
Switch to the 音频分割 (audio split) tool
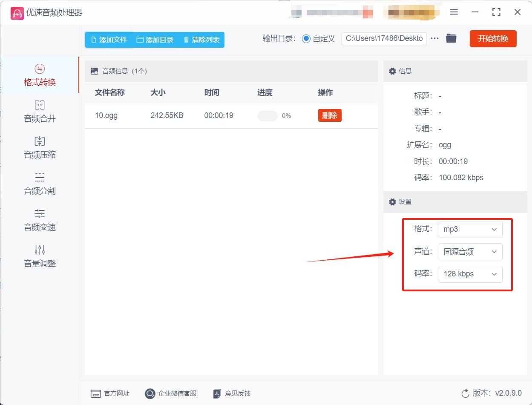coord(39,184)
